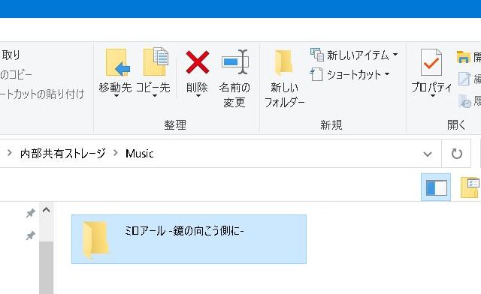The image size is (481, 294).
Task: Click the scroll up arrow in navigation pane
Action: [x=47, y=211]
